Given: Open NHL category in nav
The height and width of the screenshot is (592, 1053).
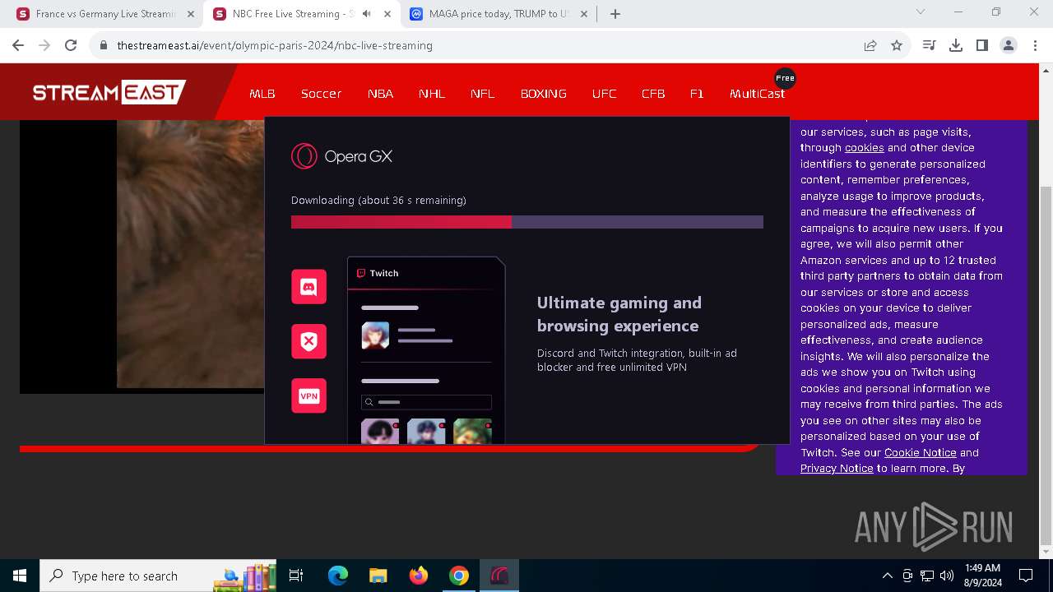Looking at the screenshot, I should [432, 94].
